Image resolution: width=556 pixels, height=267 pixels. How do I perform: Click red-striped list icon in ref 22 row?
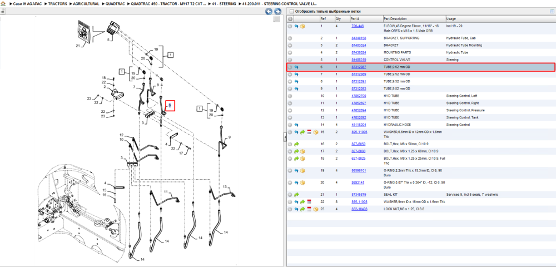click(x=309, y=202)
